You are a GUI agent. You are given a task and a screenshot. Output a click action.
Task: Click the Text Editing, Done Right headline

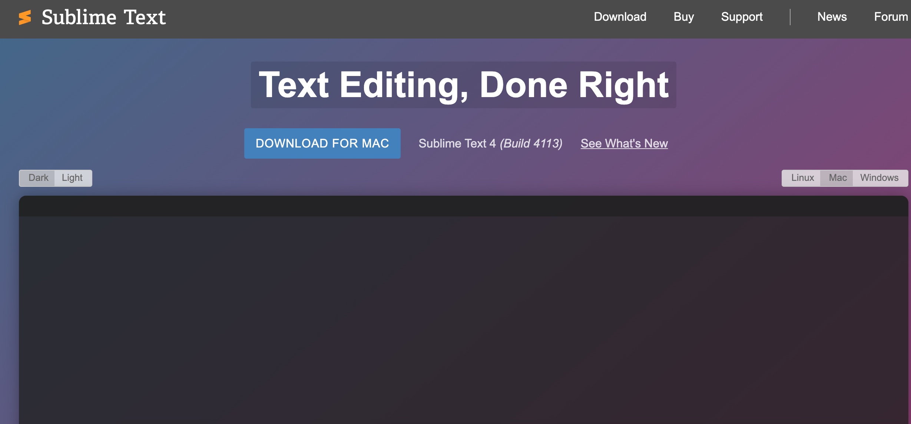(x=463, y=85)
